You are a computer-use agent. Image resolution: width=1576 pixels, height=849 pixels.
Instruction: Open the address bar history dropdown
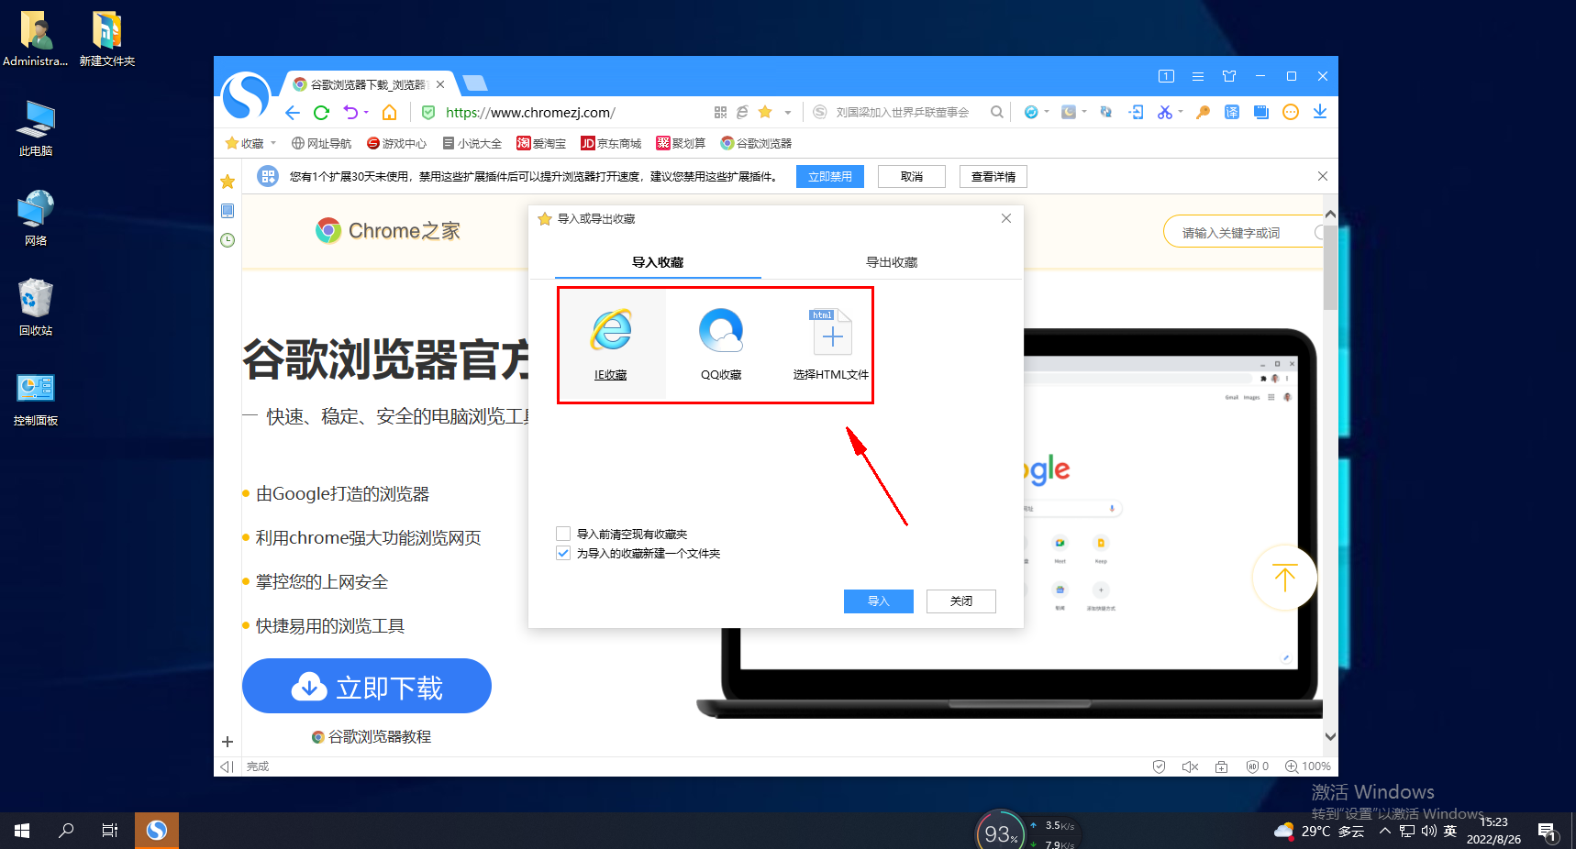pos(788,113)
